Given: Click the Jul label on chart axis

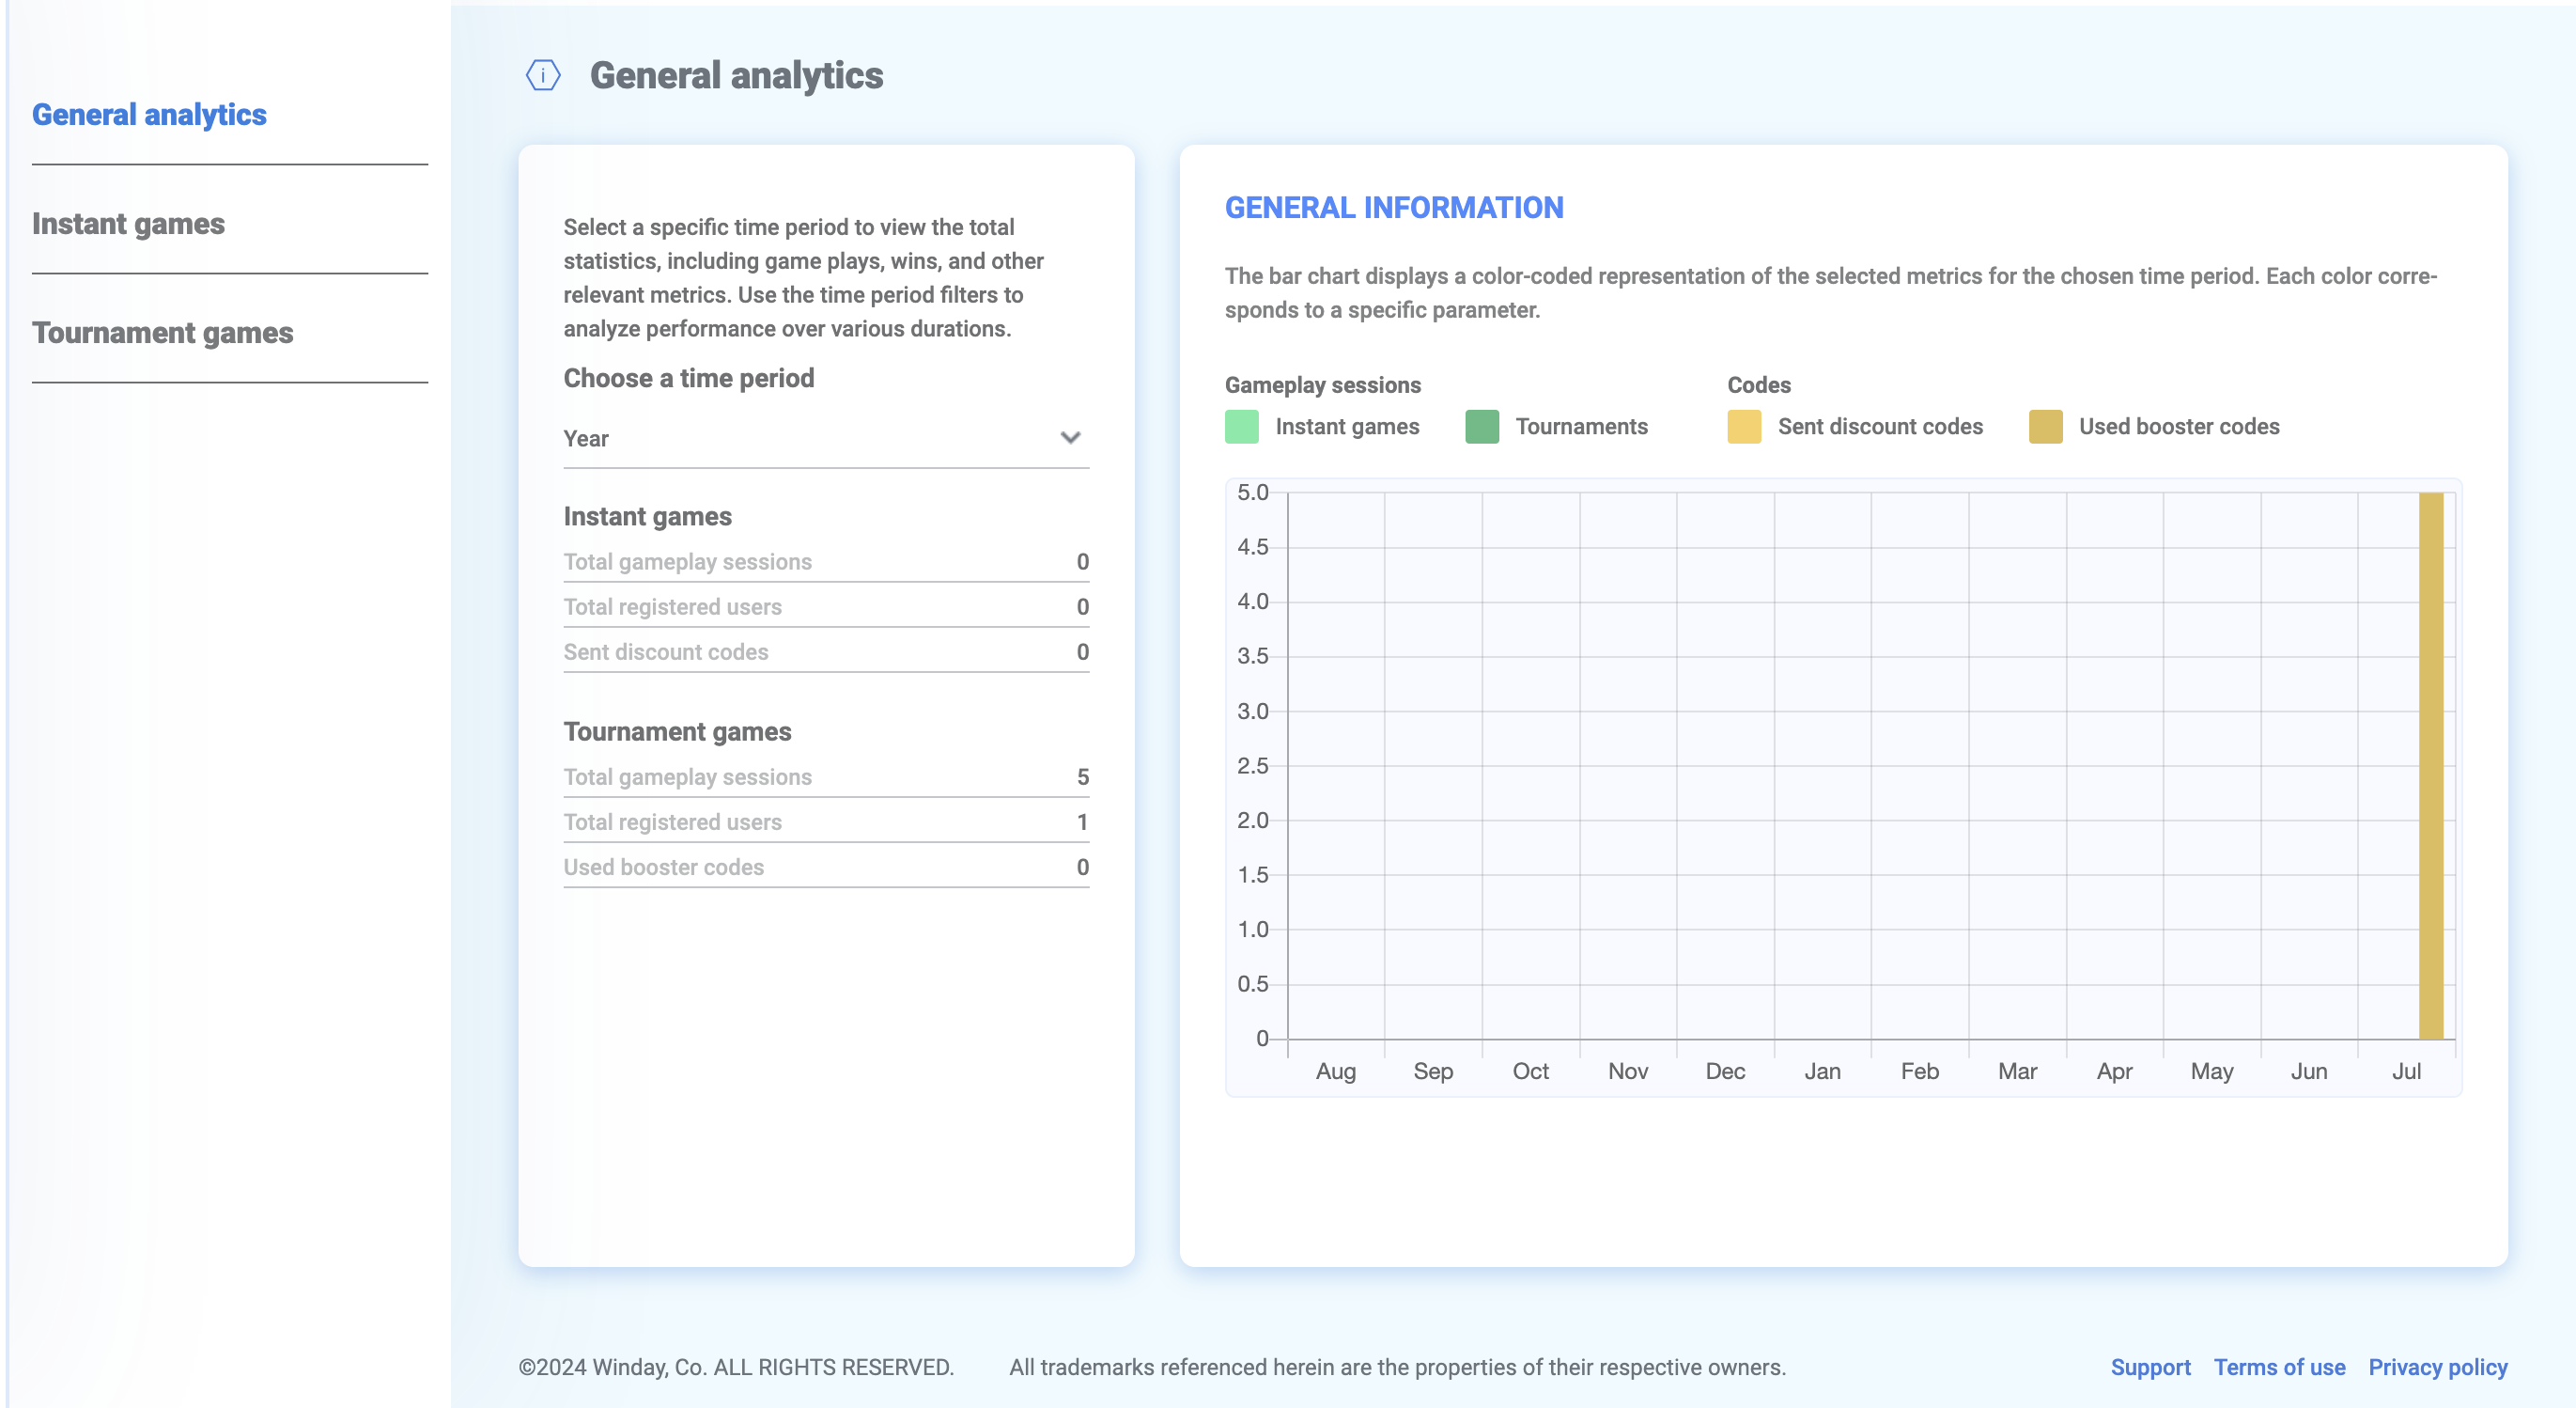Looking at the screenshot, I should coord(2405,1072).
